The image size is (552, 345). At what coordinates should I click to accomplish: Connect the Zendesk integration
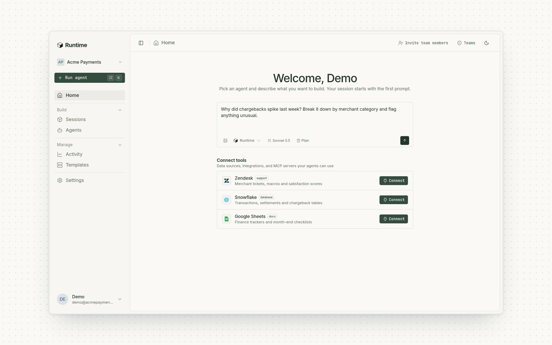(x=394, y=181)
